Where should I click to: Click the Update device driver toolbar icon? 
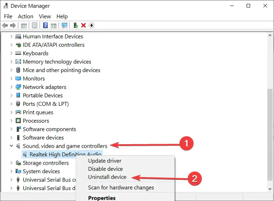[x=76, y=25]
